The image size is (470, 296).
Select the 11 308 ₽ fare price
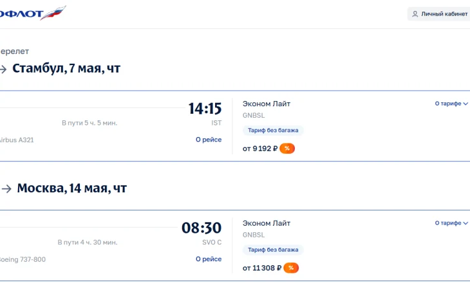click(262, 268)
